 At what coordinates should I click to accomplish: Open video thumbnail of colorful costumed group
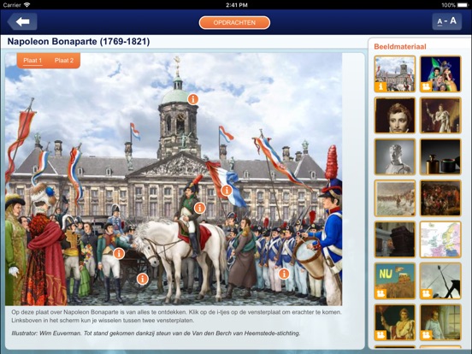coord(440,74)
